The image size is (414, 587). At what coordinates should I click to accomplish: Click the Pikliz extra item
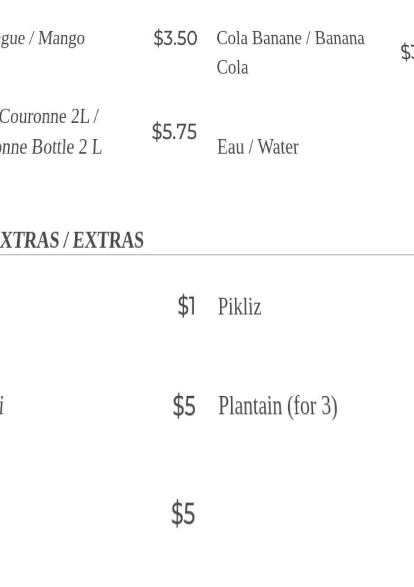point(239,307)
